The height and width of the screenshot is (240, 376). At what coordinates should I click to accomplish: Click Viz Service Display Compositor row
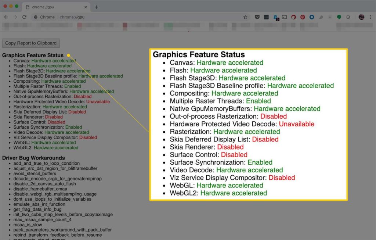tap(55, 137)
